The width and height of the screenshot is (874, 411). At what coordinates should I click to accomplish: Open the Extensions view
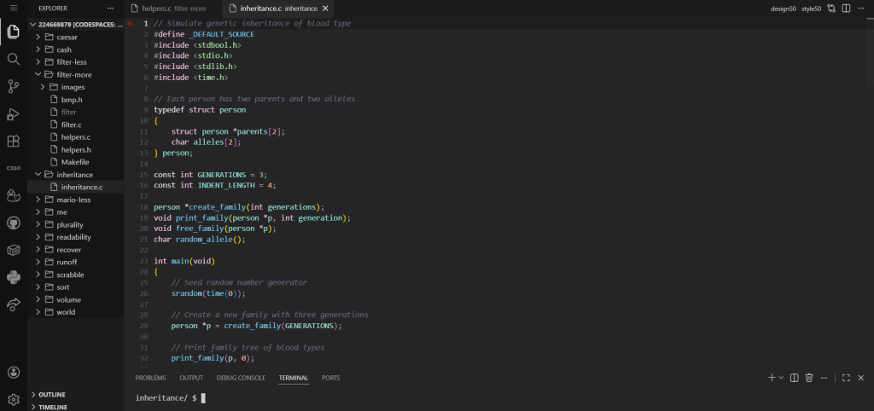[x=13, y=141]
